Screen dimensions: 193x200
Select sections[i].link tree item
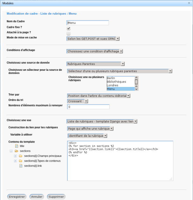[33, 166]
